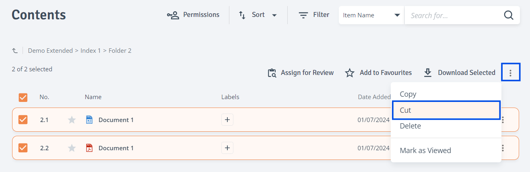Screen dimensions: 530x172
Task: Add a label to row 2.1
Action: pos(227,120)
